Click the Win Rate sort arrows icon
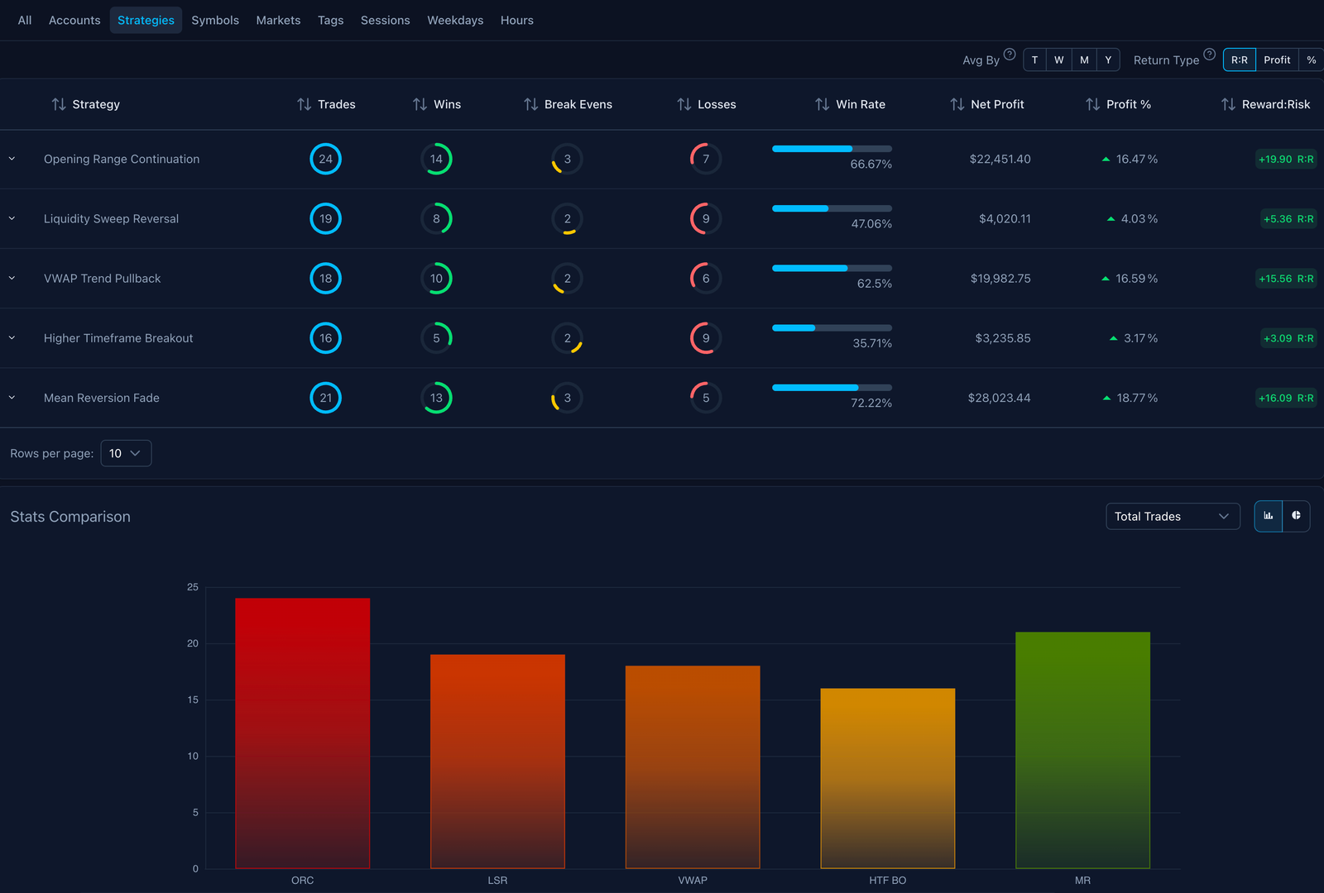 click(x=822, y=104)
